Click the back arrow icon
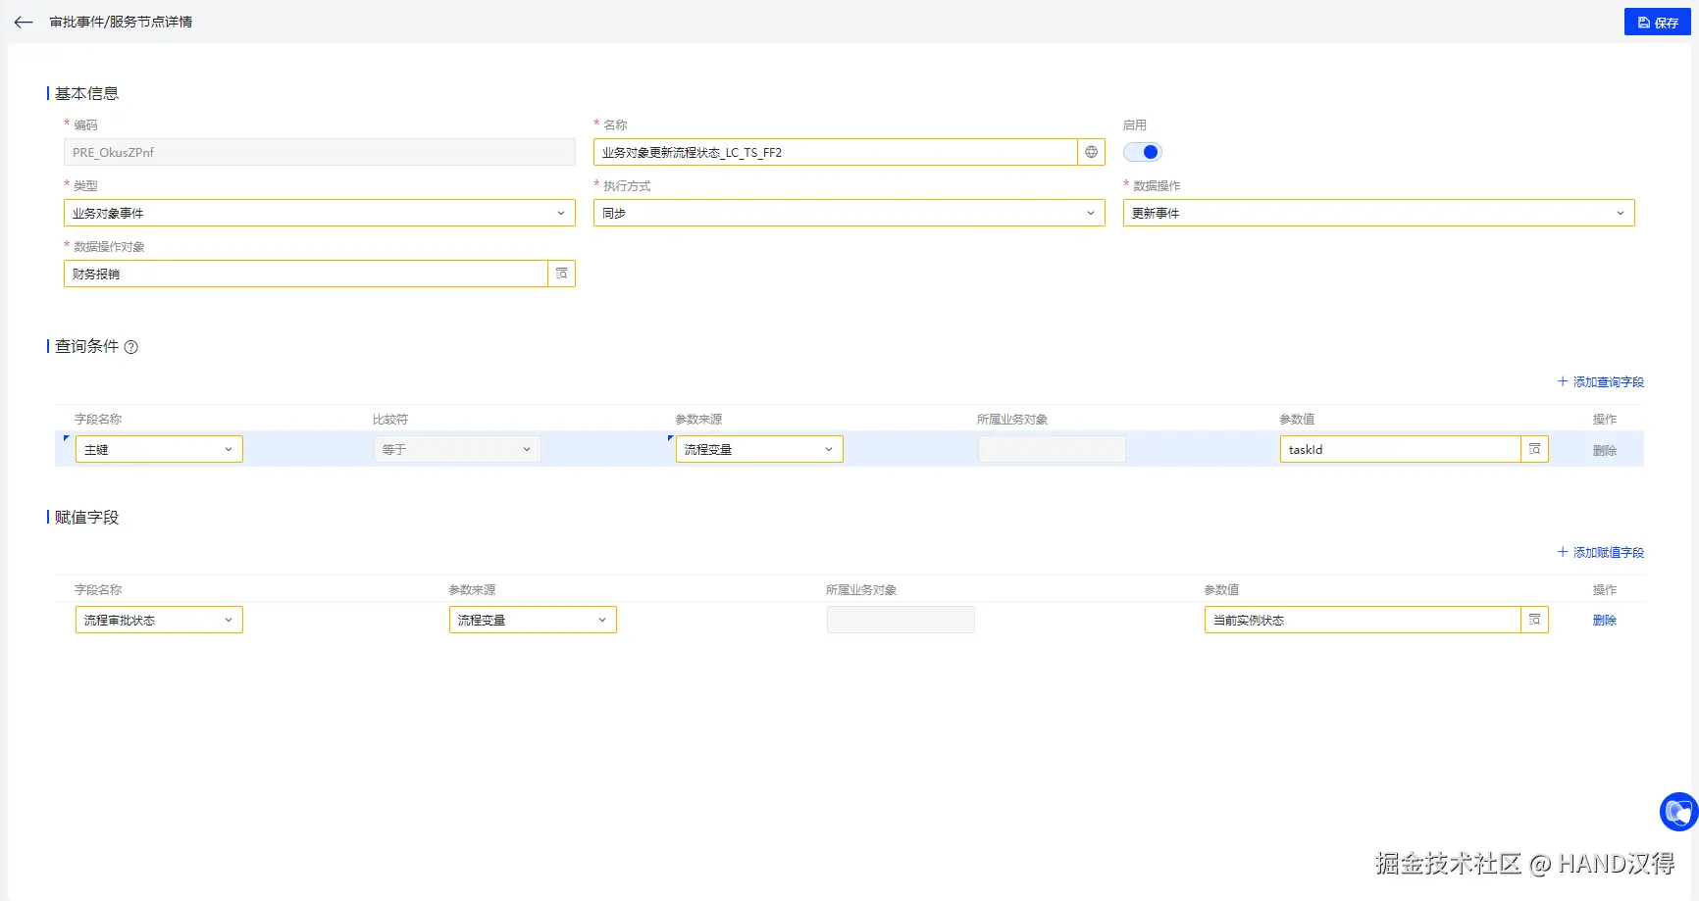The width and height of the screenshot is (1699, 901). (x=24, y=22)
